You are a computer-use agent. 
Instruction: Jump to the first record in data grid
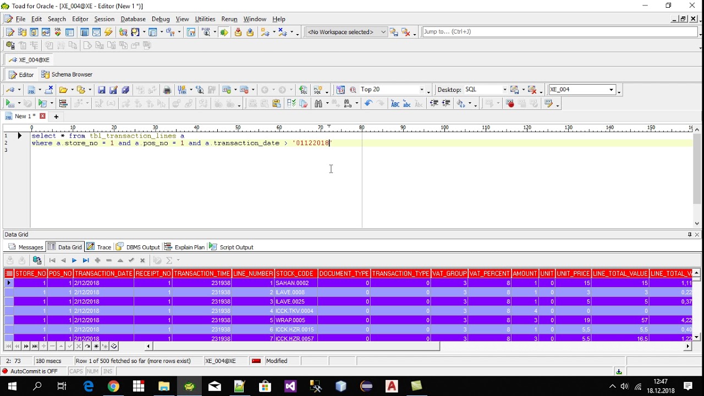(x=52, y=261)
